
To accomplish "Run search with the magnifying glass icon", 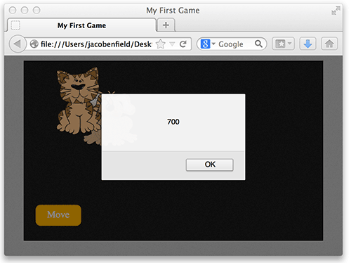I will 258,44.
